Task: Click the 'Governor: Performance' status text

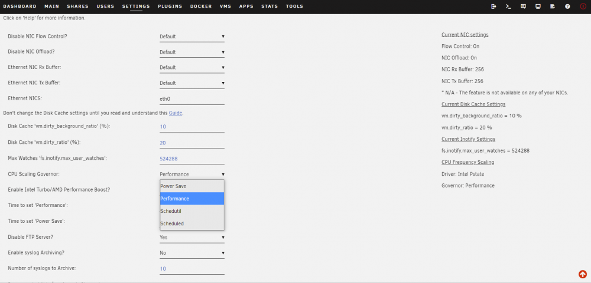Action: tap(467, 185)
